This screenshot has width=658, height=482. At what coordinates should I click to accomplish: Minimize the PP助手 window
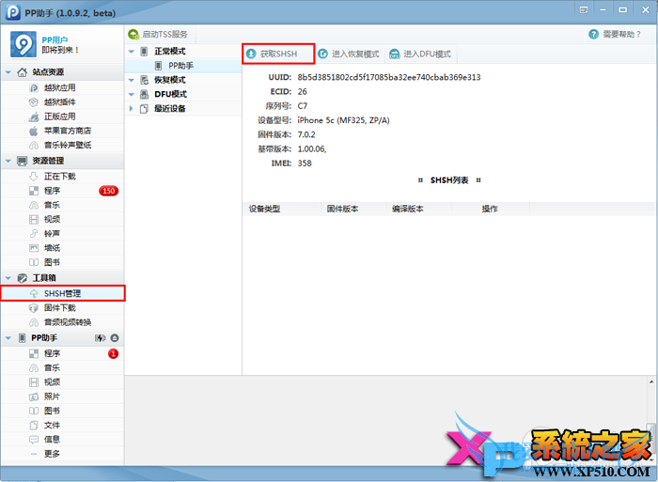(x=603, y=9)
